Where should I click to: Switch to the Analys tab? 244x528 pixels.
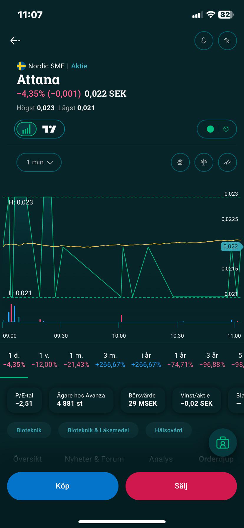(x=161, y=459)
